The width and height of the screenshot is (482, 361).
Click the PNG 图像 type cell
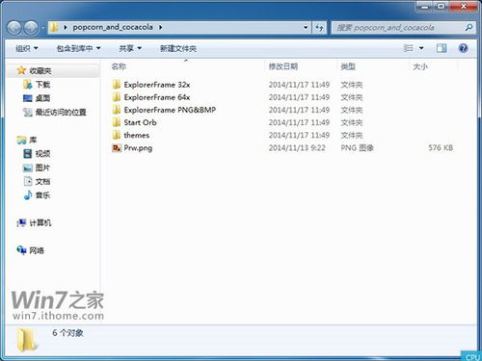click(x=357, y=148)
